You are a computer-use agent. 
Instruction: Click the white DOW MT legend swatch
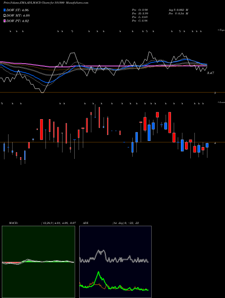tap(5, 16)
